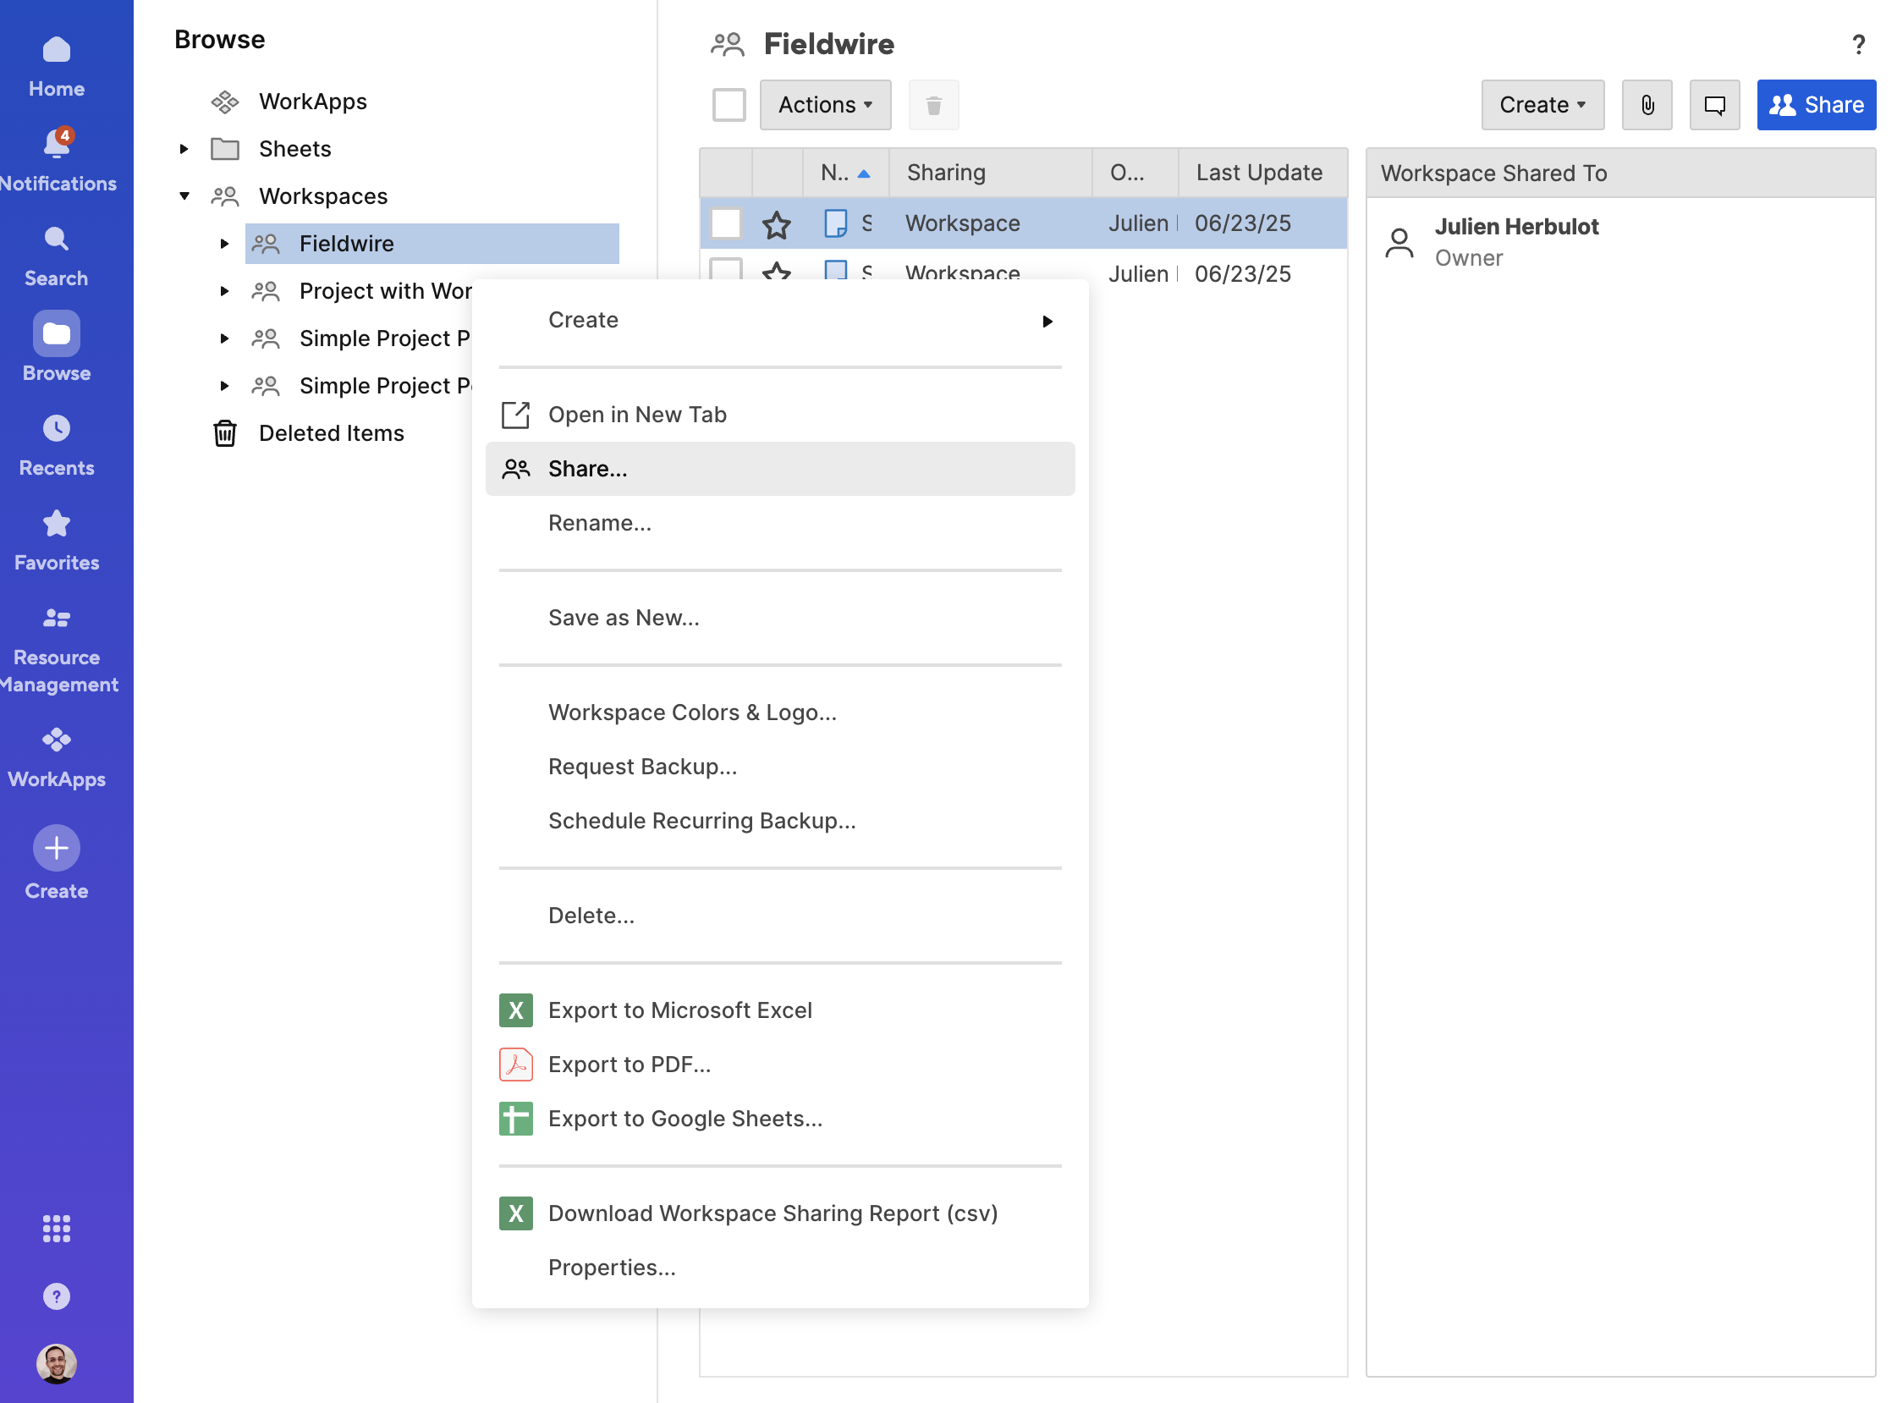The image size is (1897, 1403).
Task: Click the Search magnifier icon in sidebar
Action: coord(56,239)
